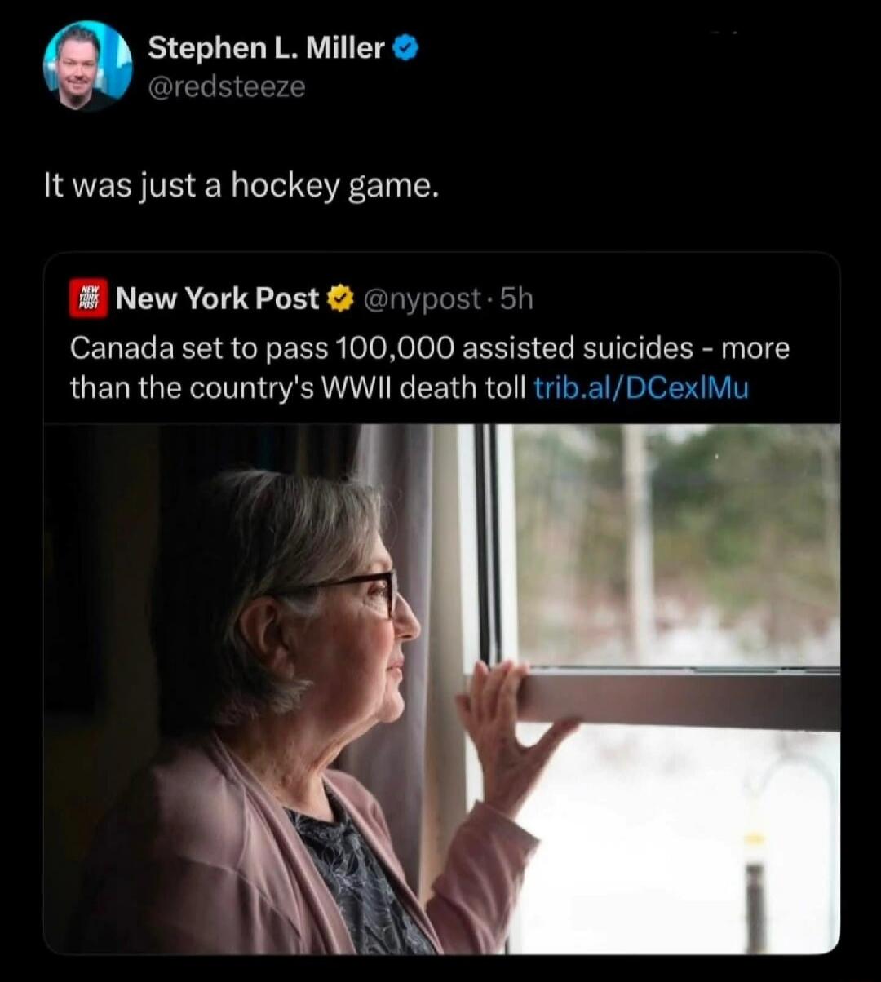The width and height of the screenshot is (881, 982).
Task: Click the verified checkmark in the quoted tweet header
Action: (x=340, y=298)
